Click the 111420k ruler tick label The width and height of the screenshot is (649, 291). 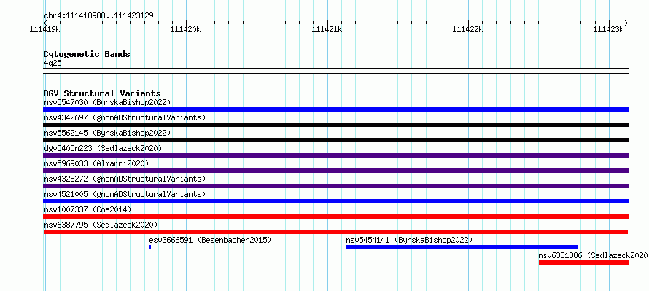point(185,29)
